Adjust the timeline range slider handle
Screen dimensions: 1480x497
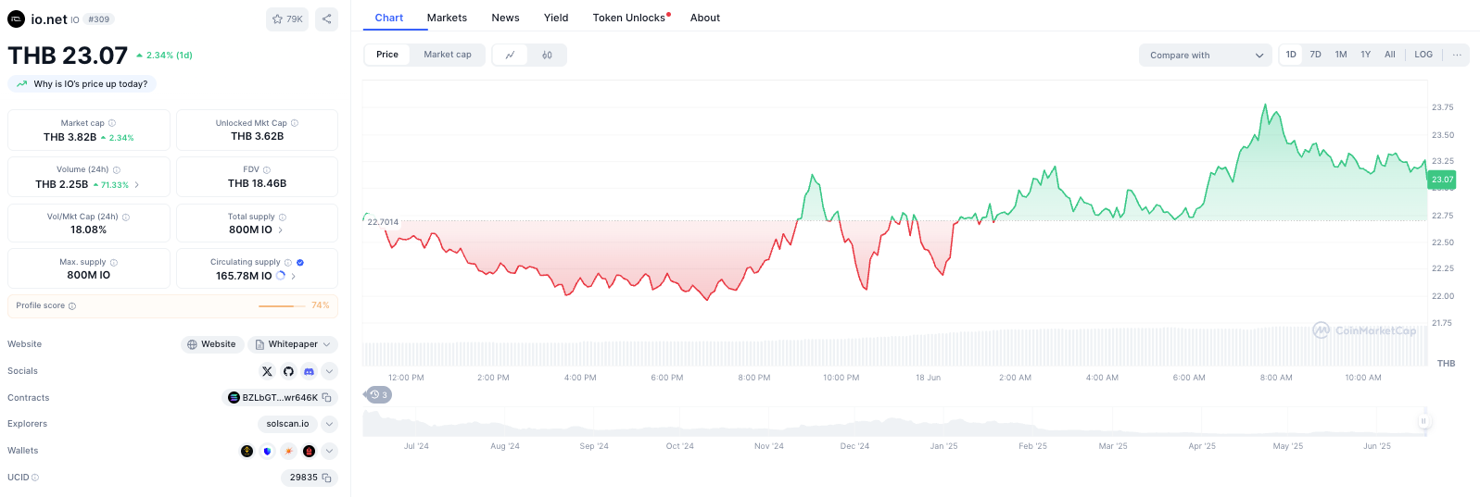click(x=1423, y=421)
